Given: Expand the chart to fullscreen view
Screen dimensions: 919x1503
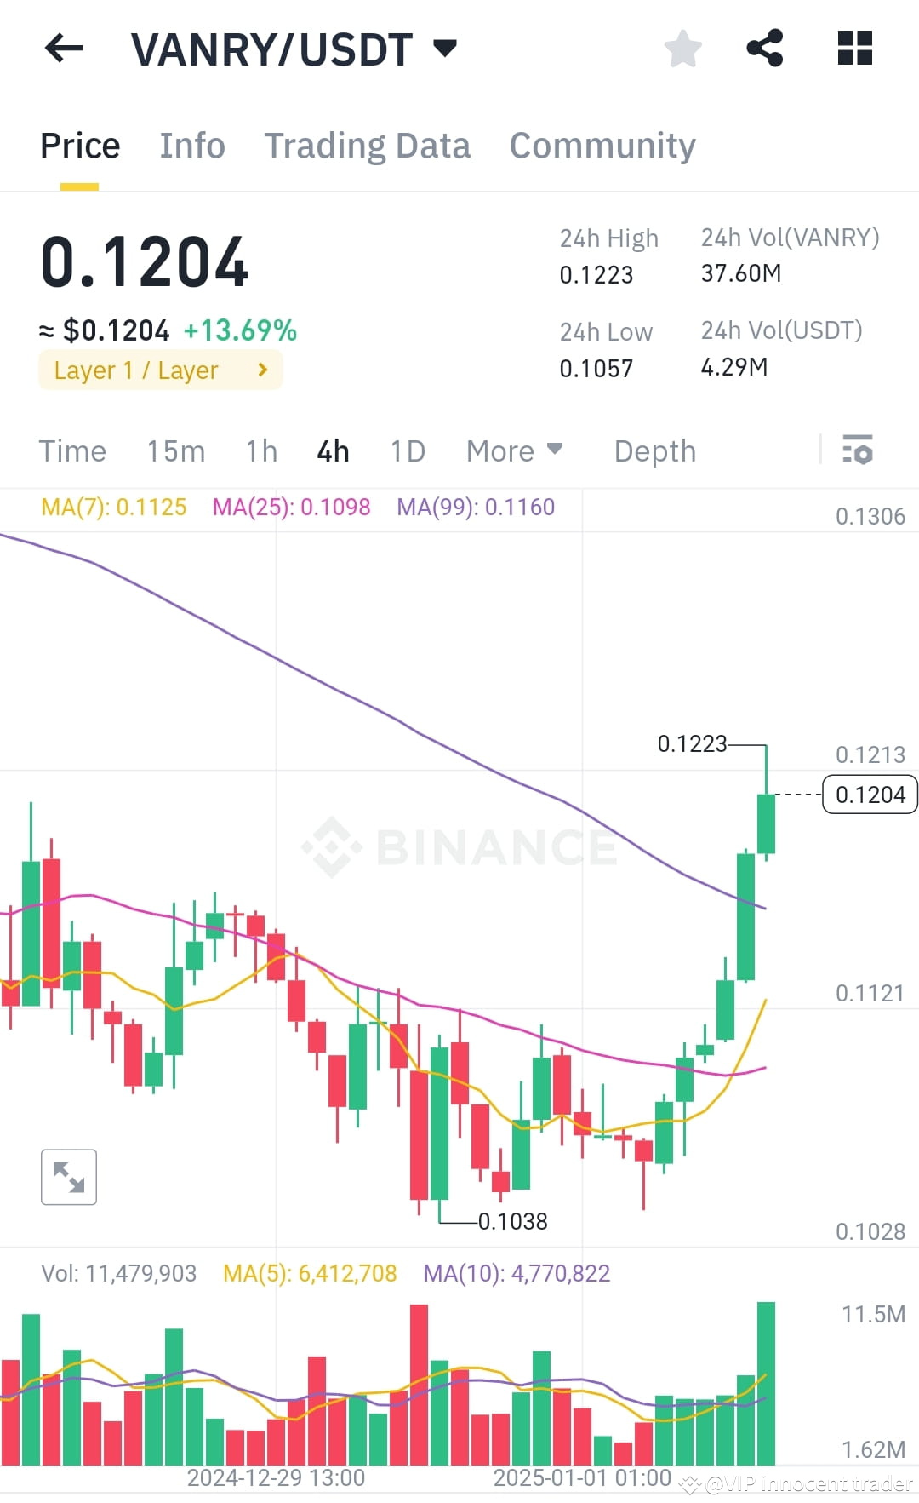Looking at the screenshot, I should [x=68, y=1177].
